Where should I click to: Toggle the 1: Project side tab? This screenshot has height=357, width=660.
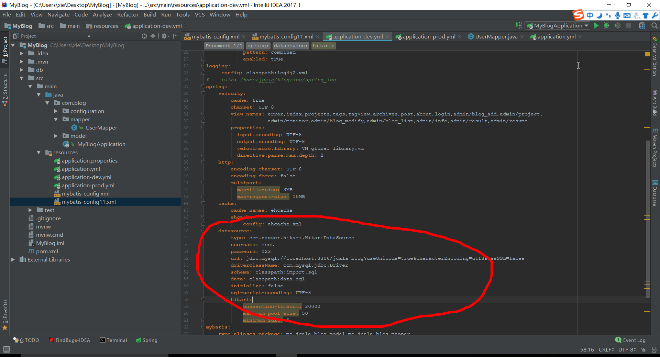pos(5,50)
